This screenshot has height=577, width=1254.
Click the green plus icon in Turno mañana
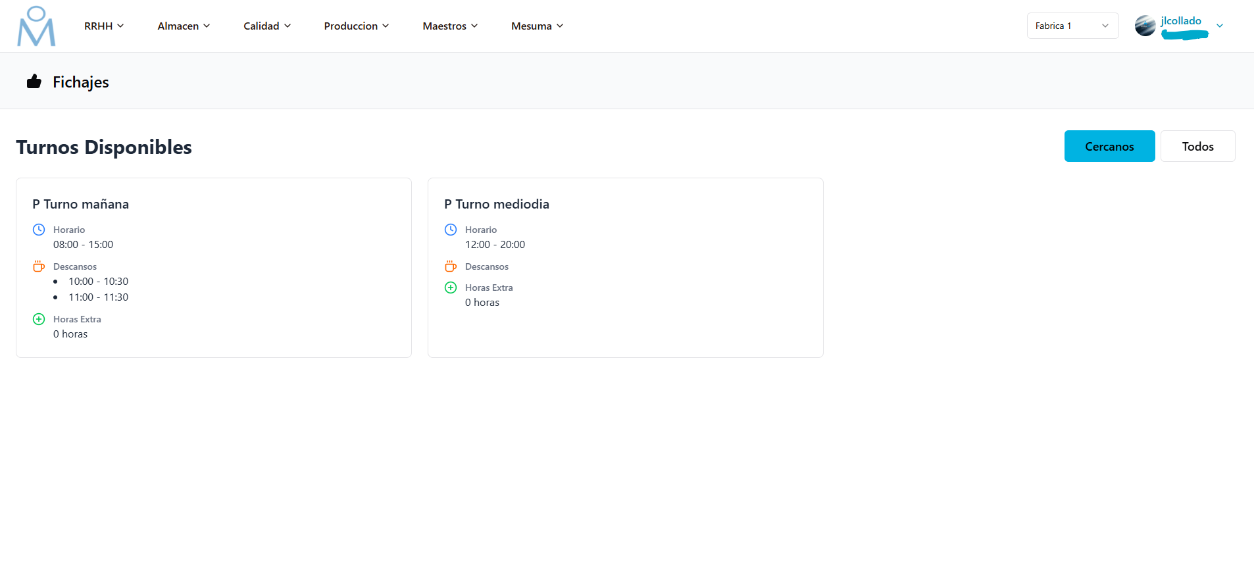tap(39, 319)
